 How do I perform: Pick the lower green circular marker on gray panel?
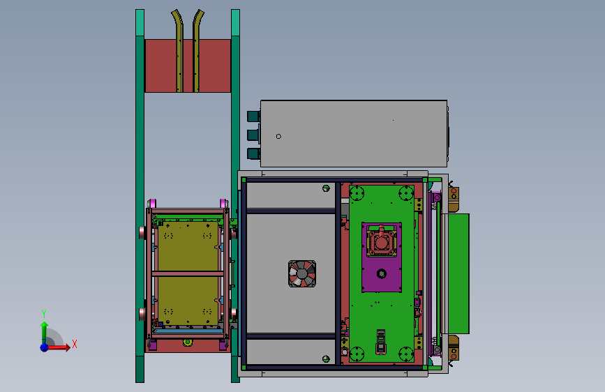pyautogui.click(x=326, y=359)
